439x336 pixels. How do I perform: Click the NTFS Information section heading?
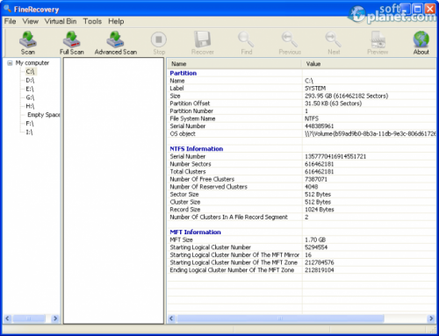coord(197,149)
